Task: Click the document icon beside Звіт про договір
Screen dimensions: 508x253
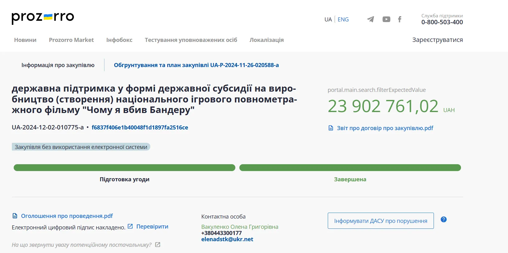Action: coord(331,128)
